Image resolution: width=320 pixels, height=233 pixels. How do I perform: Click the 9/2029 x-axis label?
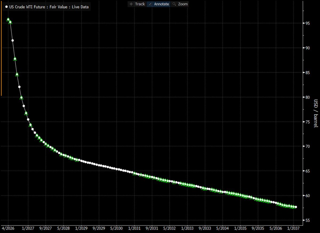(x=99, y=228)
